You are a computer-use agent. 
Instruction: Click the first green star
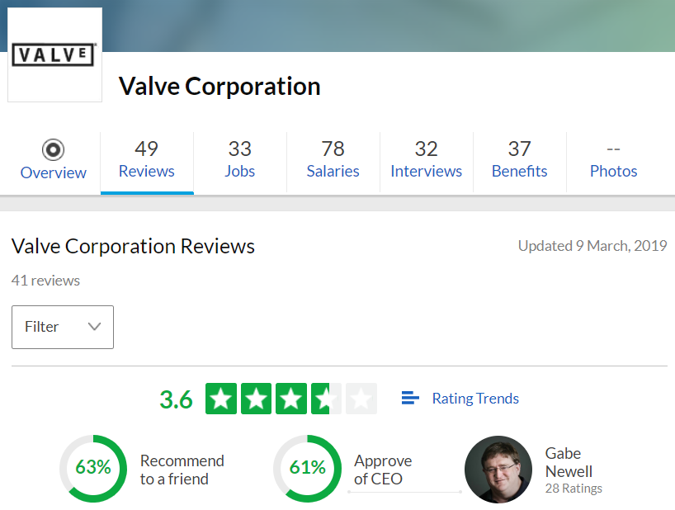(x=221, y=399)
